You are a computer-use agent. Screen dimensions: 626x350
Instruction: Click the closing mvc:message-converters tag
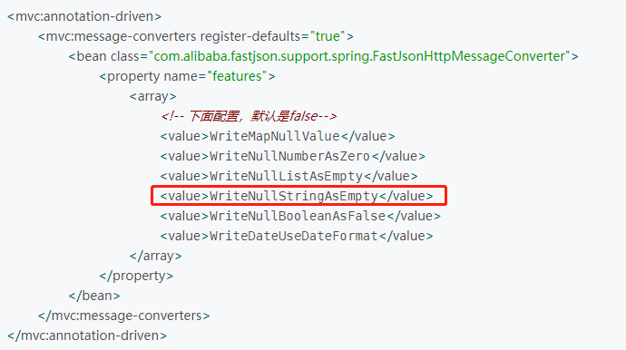pos(123,316)
